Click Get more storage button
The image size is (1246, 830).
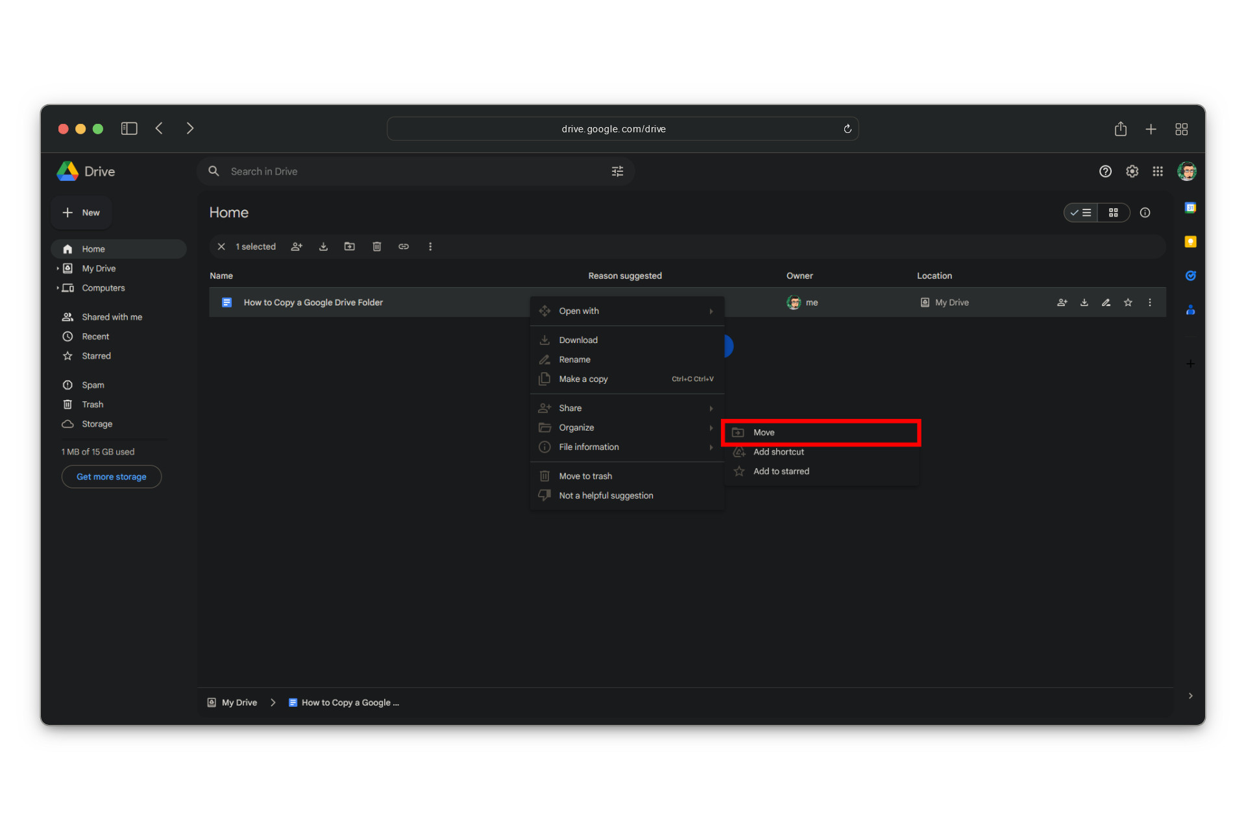click(x=112, y=477)
